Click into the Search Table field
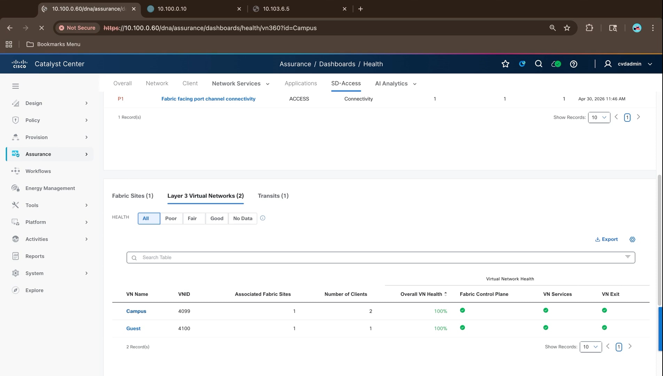This screenshot has width=663, height=376. click(381, 257)
